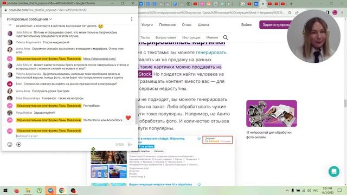Open the Shutterstock или AdobeStock message
Viewport: 347px width, 195px height.
pos(103,120)
